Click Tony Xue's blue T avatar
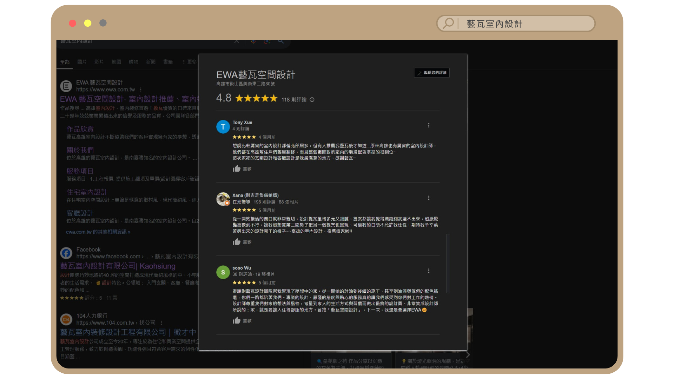Image resolution: width=674 pixels, height=379 pixels. click(223, 127)
